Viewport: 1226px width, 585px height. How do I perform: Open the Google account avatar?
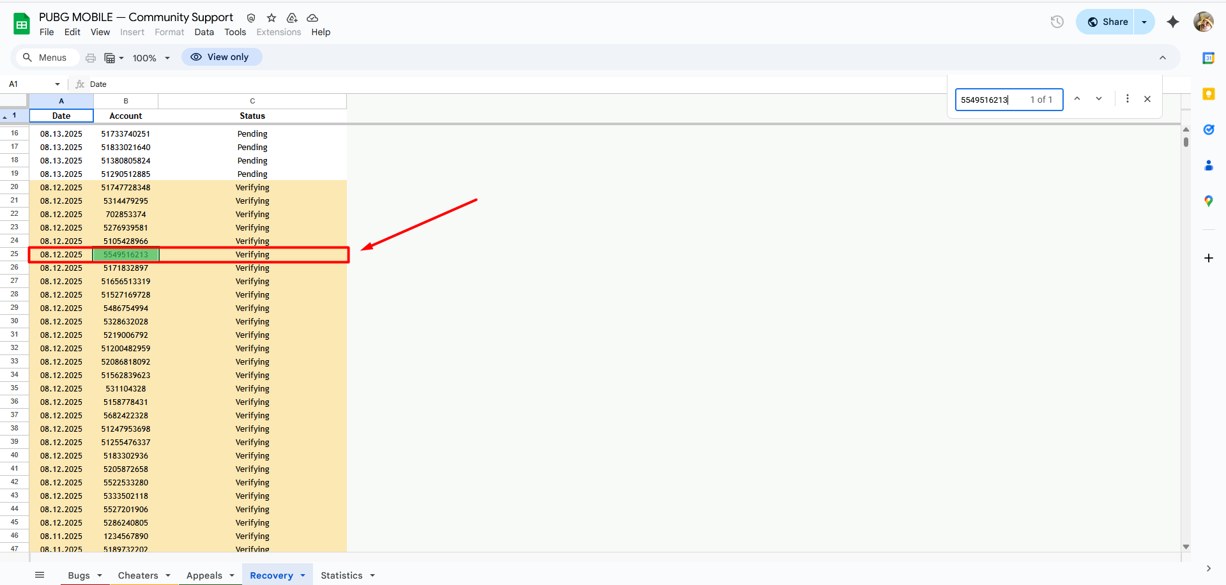(1204, 22)
